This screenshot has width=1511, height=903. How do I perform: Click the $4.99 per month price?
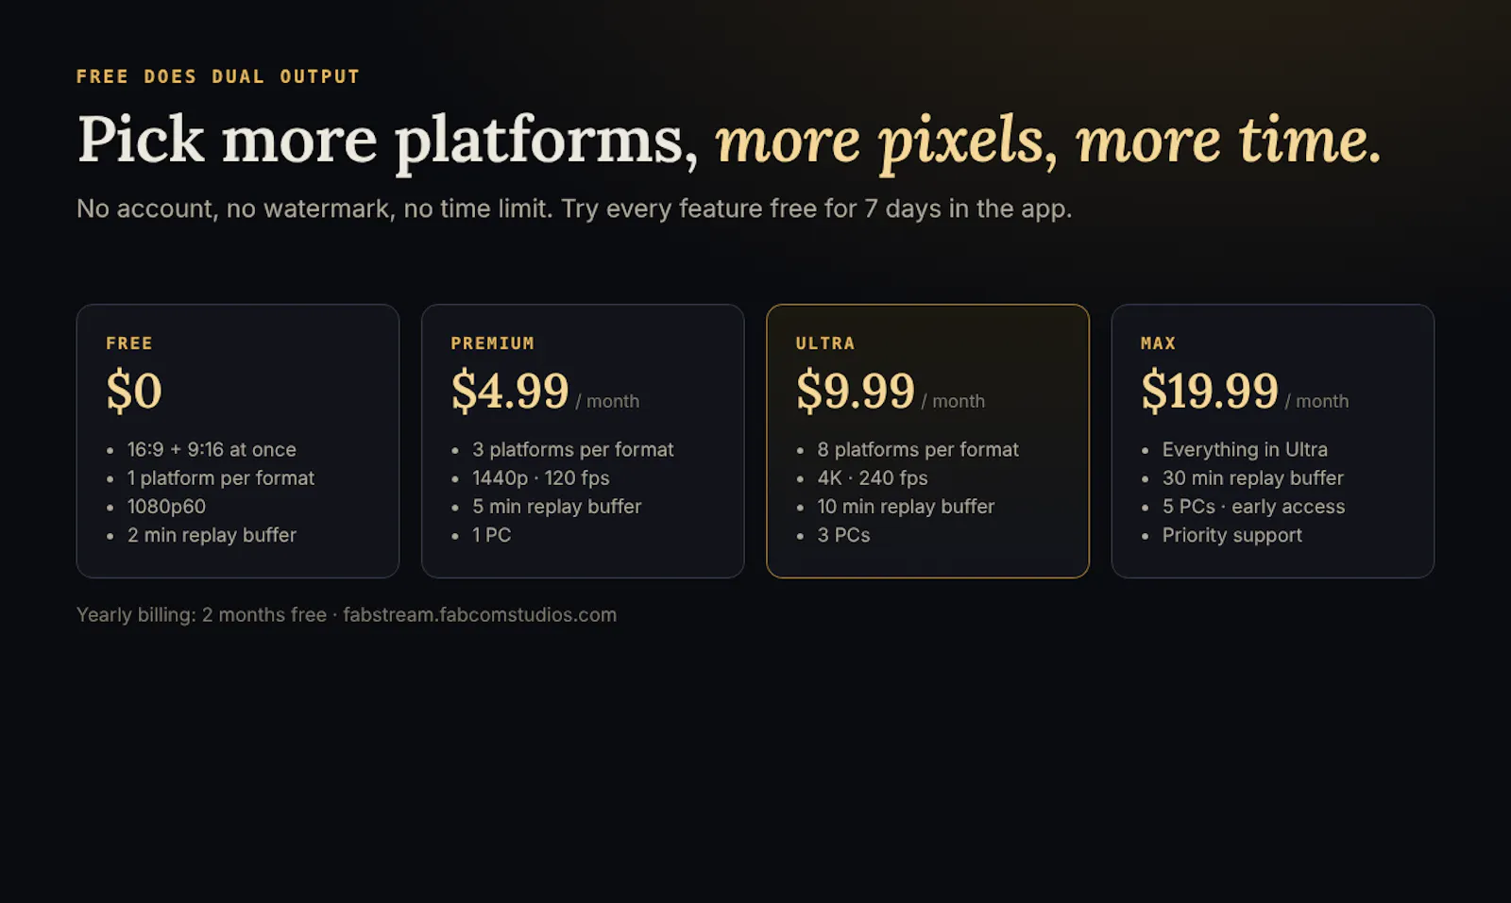(545, 391)
